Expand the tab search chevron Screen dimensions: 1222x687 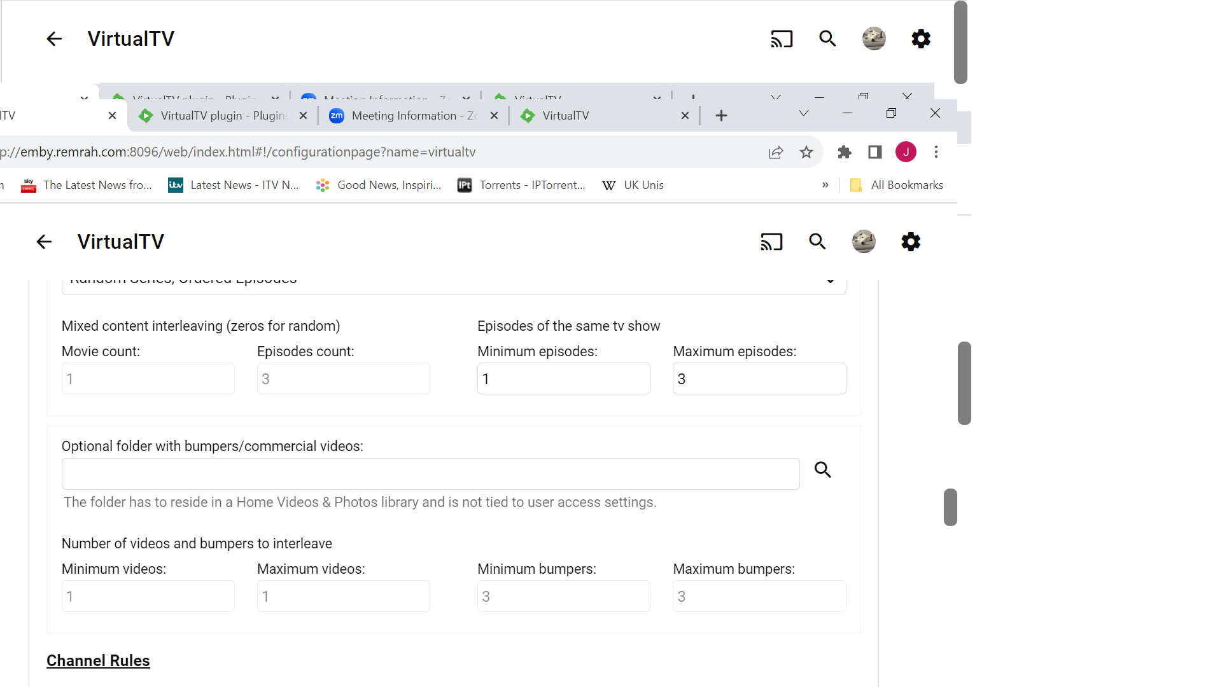click(x=804, y=113)
